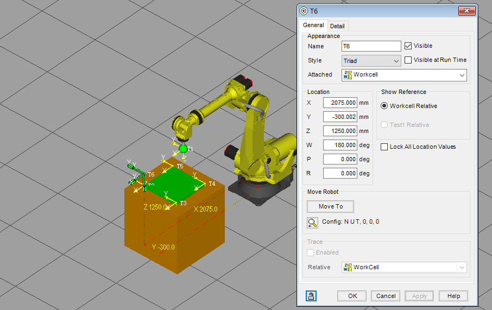This screenshot has height=310, width=492.
Task: Click the Z location field 1250.000
Action: click(340, 131)
